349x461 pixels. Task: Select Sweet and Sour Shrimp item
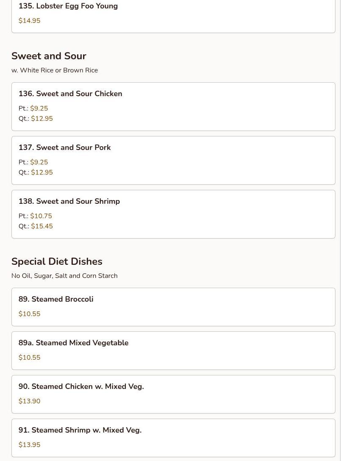pyautogui.click(x=69, y=201)
